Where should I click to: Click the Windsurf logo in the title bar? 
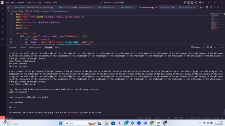click(x=2, y=3)
